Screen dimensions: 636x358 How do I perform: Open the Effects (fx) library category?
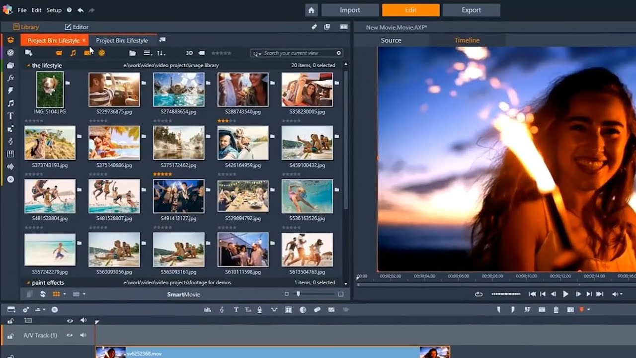(10, 78)
